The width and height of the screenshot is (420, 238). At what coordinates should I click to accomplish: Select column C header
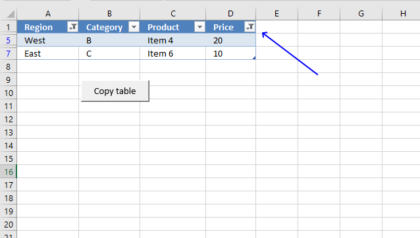173,13
